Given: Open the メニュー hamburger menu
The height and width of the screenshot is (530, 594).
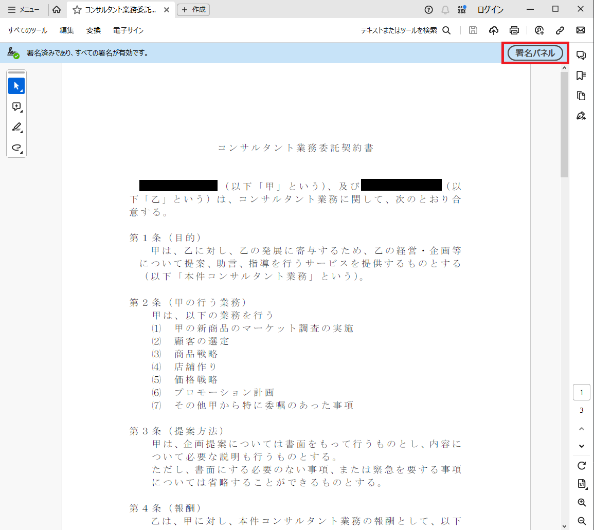Looking at the screenshot, I should point(24,10).
